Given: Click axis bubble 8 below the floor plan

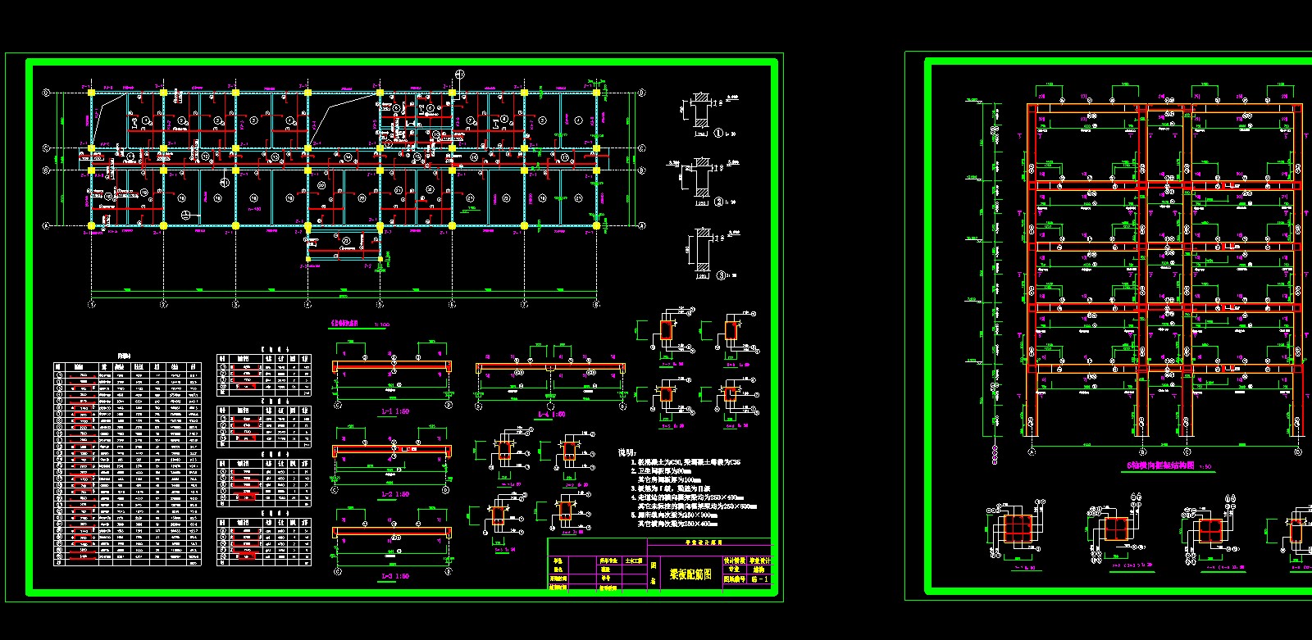Looking at the screenshot, I should [x=596, y=304].
